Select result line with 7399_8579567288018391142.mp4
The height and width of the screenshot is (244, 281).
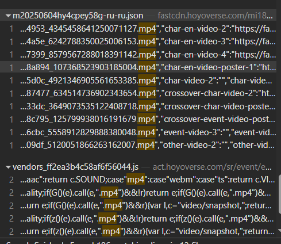(x=138, y=55)
